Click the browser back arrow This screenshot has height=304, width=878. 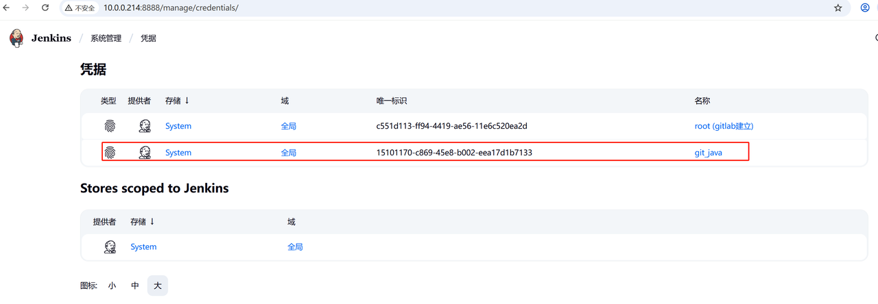7,8
